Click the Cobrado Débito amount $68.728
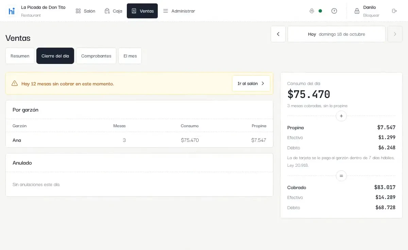 (x=386, y=207)
